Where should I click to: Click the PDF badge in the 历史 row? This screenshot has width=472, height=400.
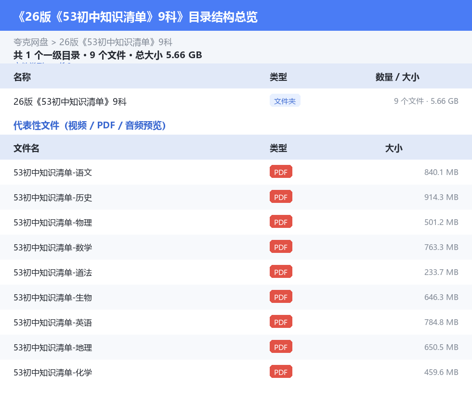tap(281, 197)
